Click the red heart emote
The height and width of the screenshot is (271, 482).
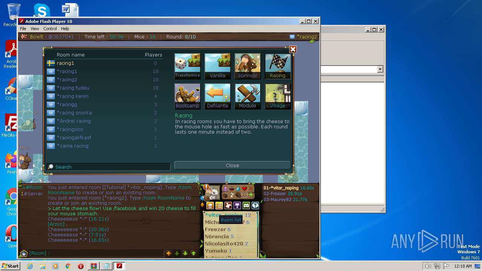[244, 189]
